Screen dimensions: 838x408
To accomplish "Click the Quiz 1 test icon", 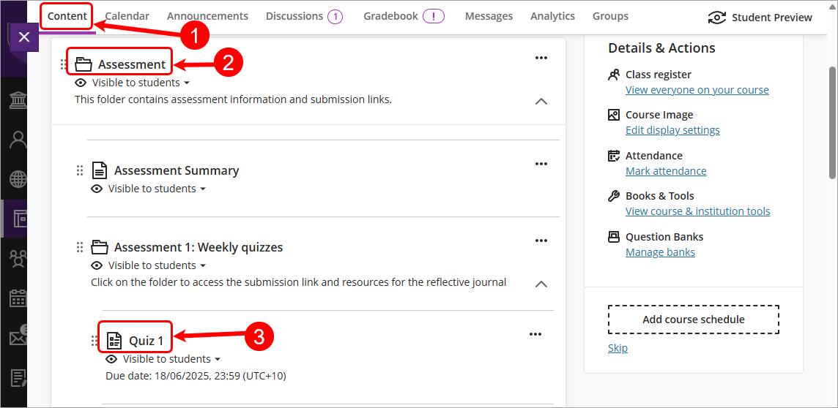I will tap(115, 340).
